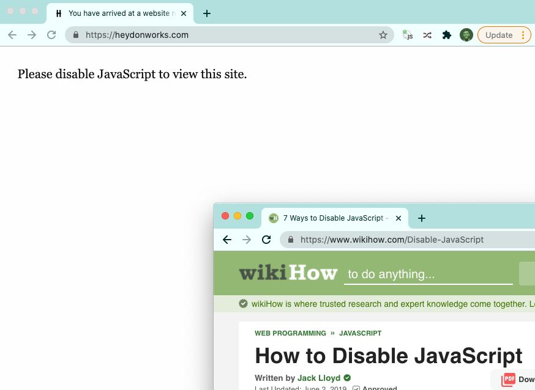
Task: Click the shuffle arrows extension icon
Action: (427, 35)
